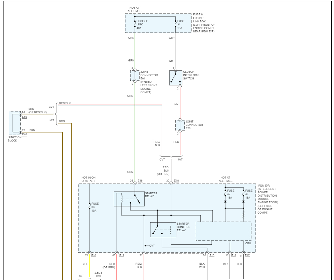334x280 pixels.
Task: Click the Fuse 43 symbol
Action: pyautogui.click(x=243, y=194)
